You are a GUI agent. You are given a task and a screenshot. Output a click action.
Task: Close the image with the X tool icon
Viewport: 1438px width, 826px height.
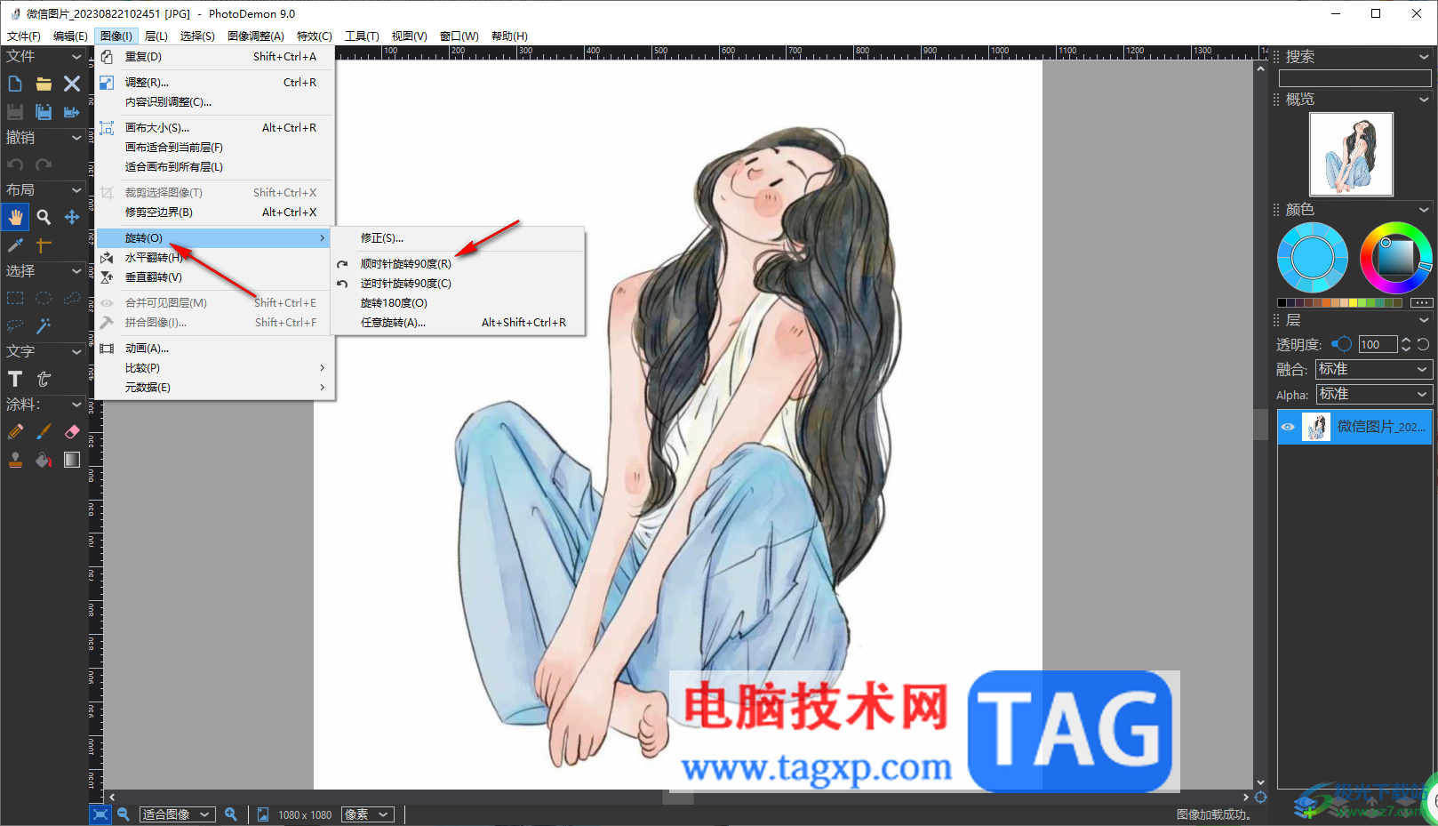[x=72, y=84]
